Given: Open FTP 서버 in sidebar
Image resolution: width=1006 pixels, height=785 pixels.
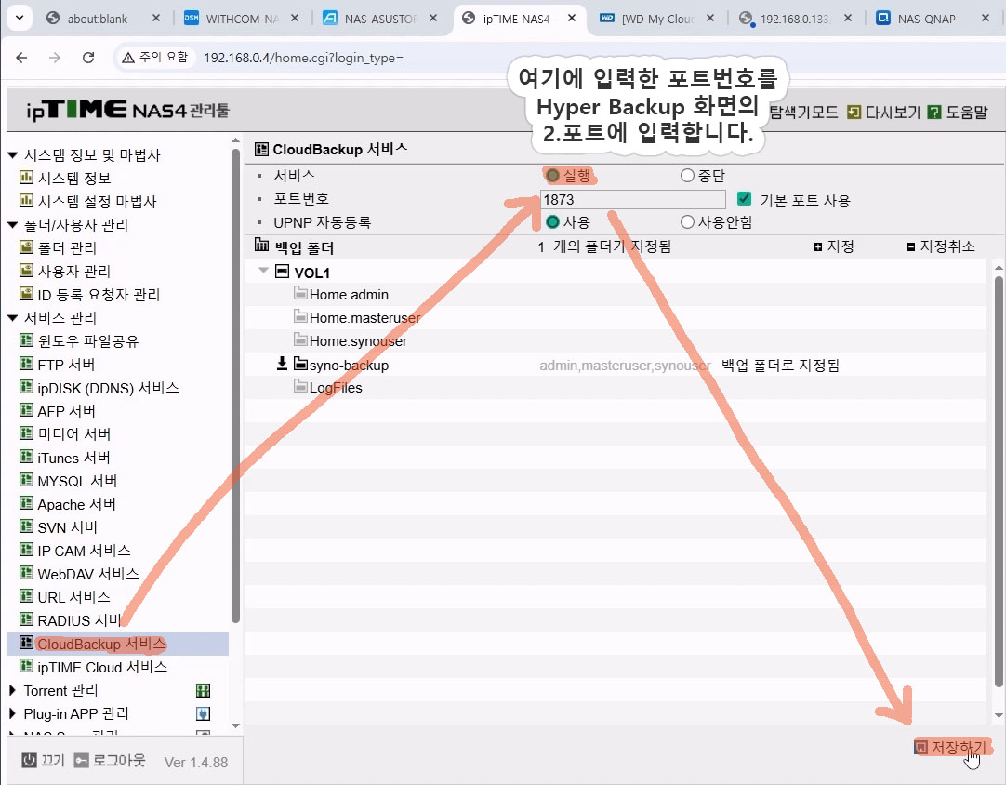Looking at the screenshot, I should [66, 365].
